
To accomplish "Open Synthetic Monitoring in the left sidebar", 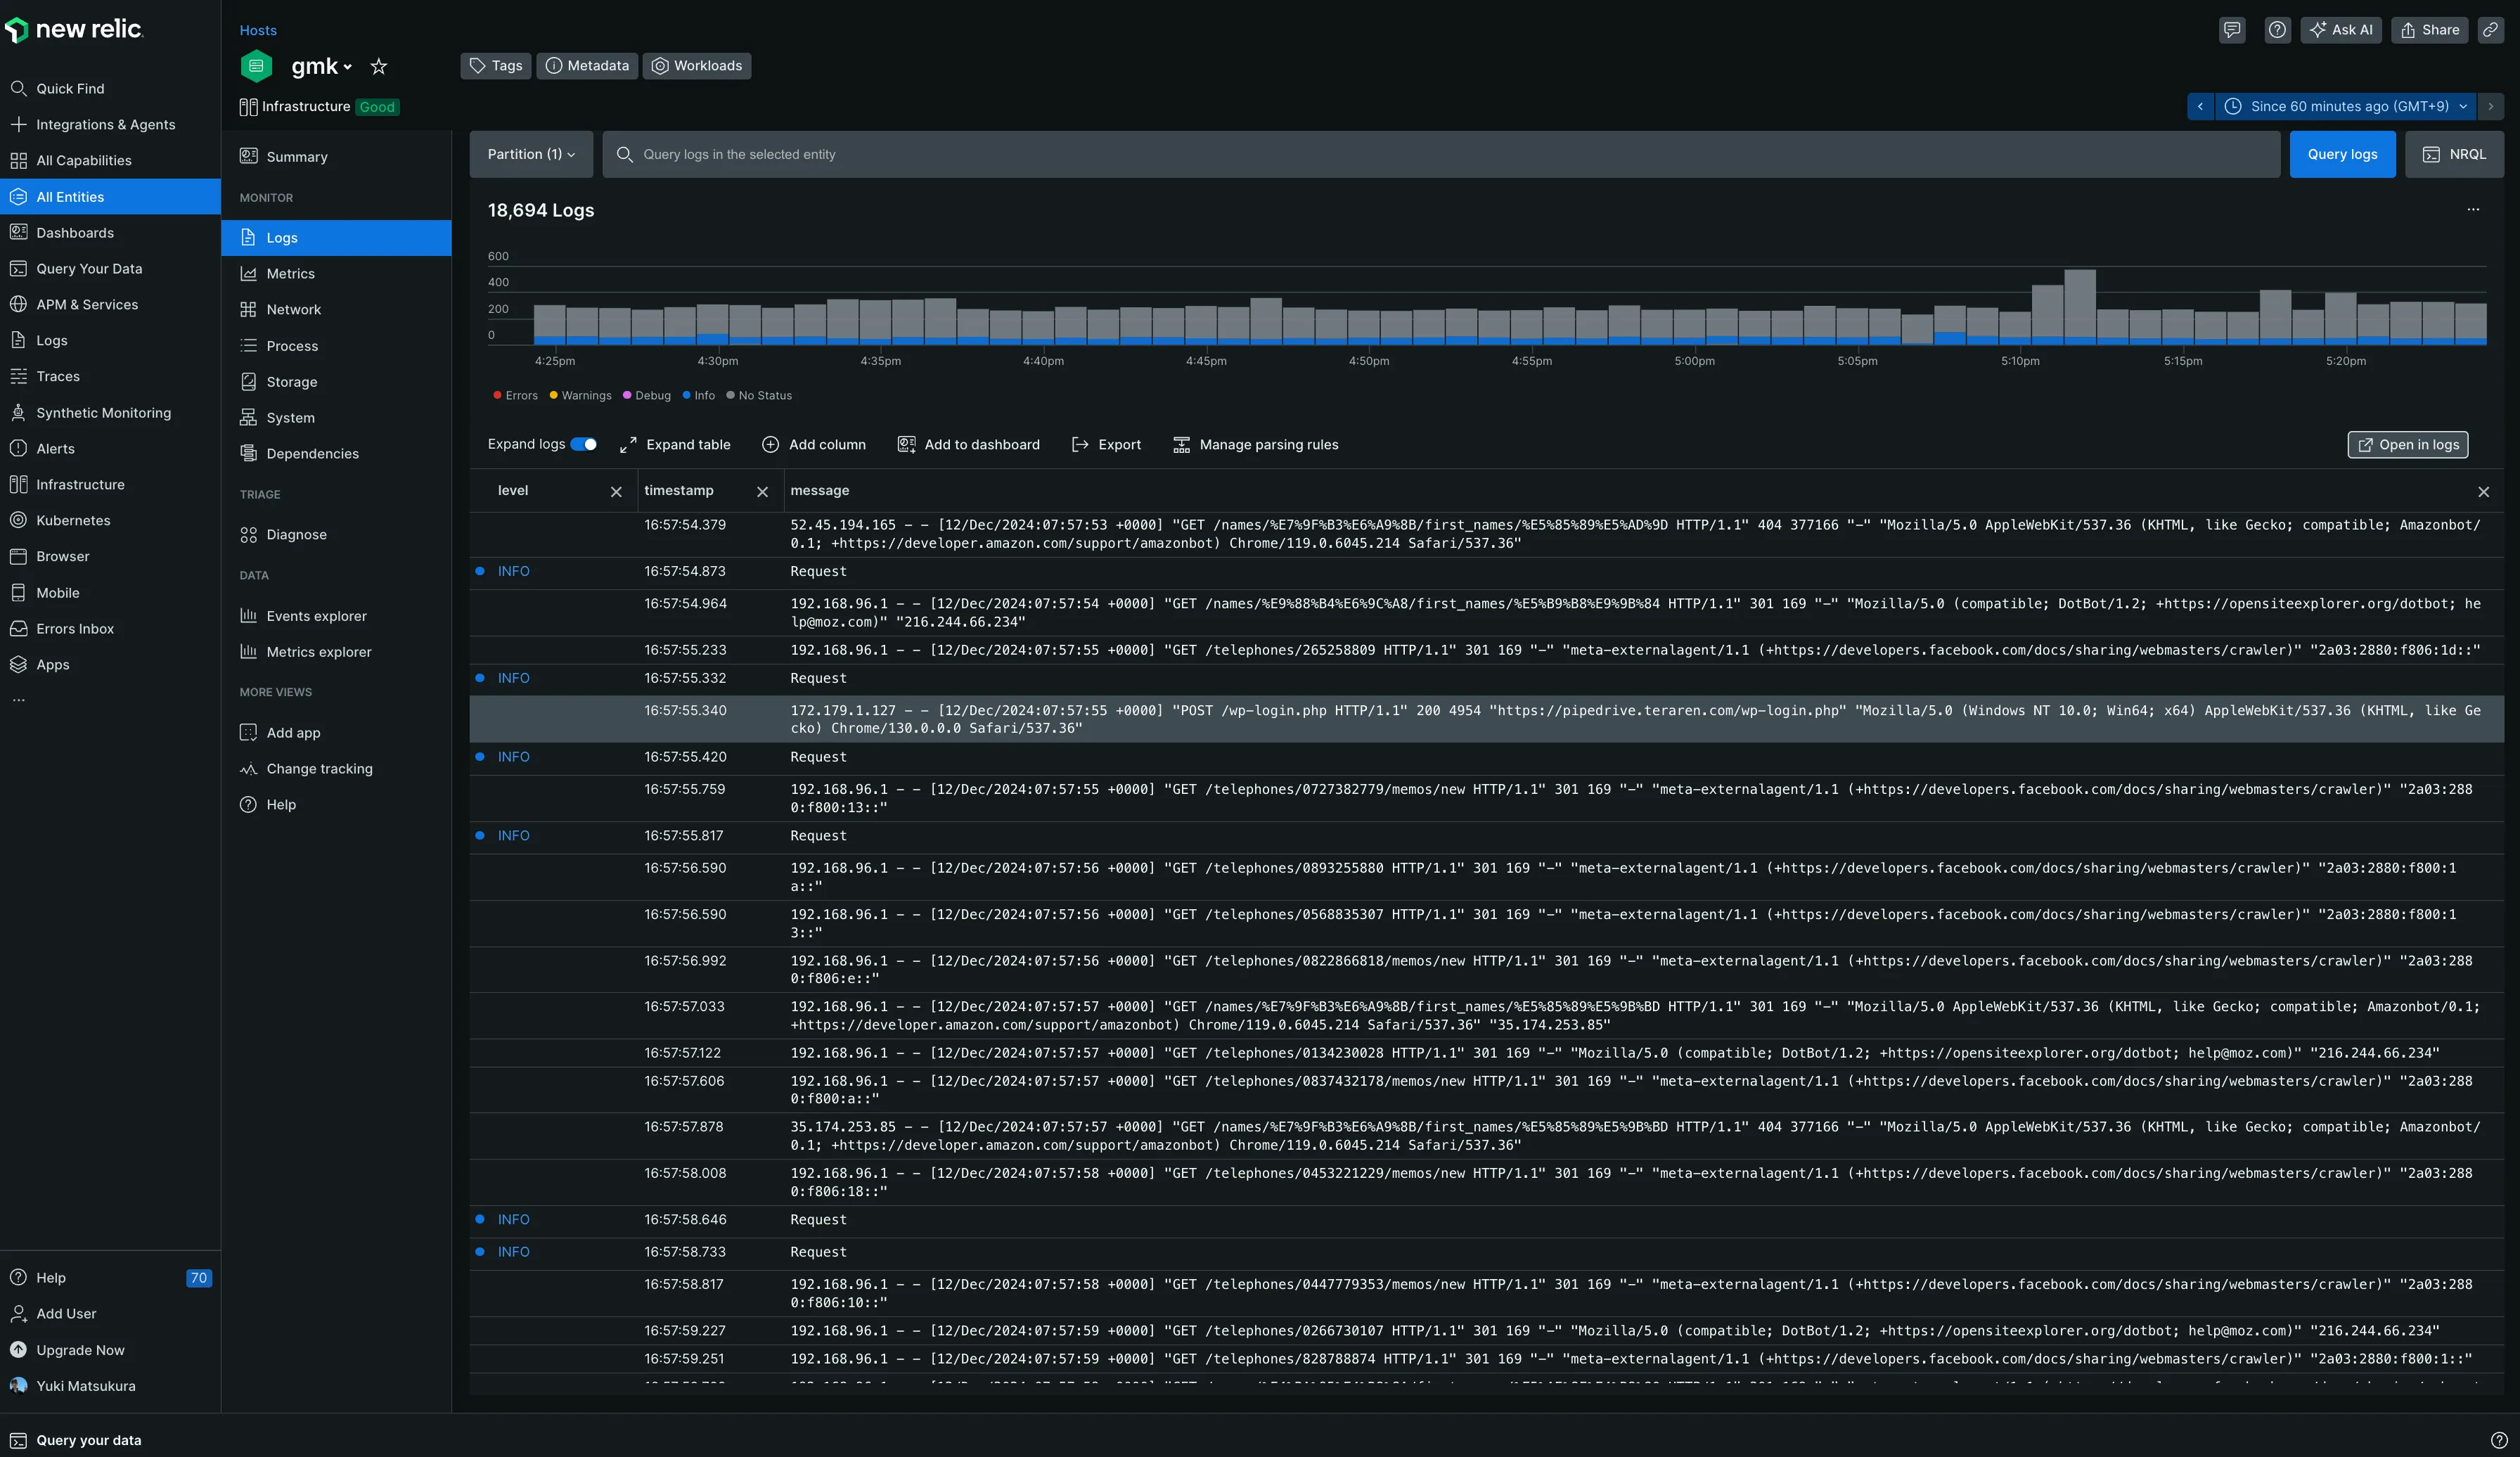I will click(103, 413).
